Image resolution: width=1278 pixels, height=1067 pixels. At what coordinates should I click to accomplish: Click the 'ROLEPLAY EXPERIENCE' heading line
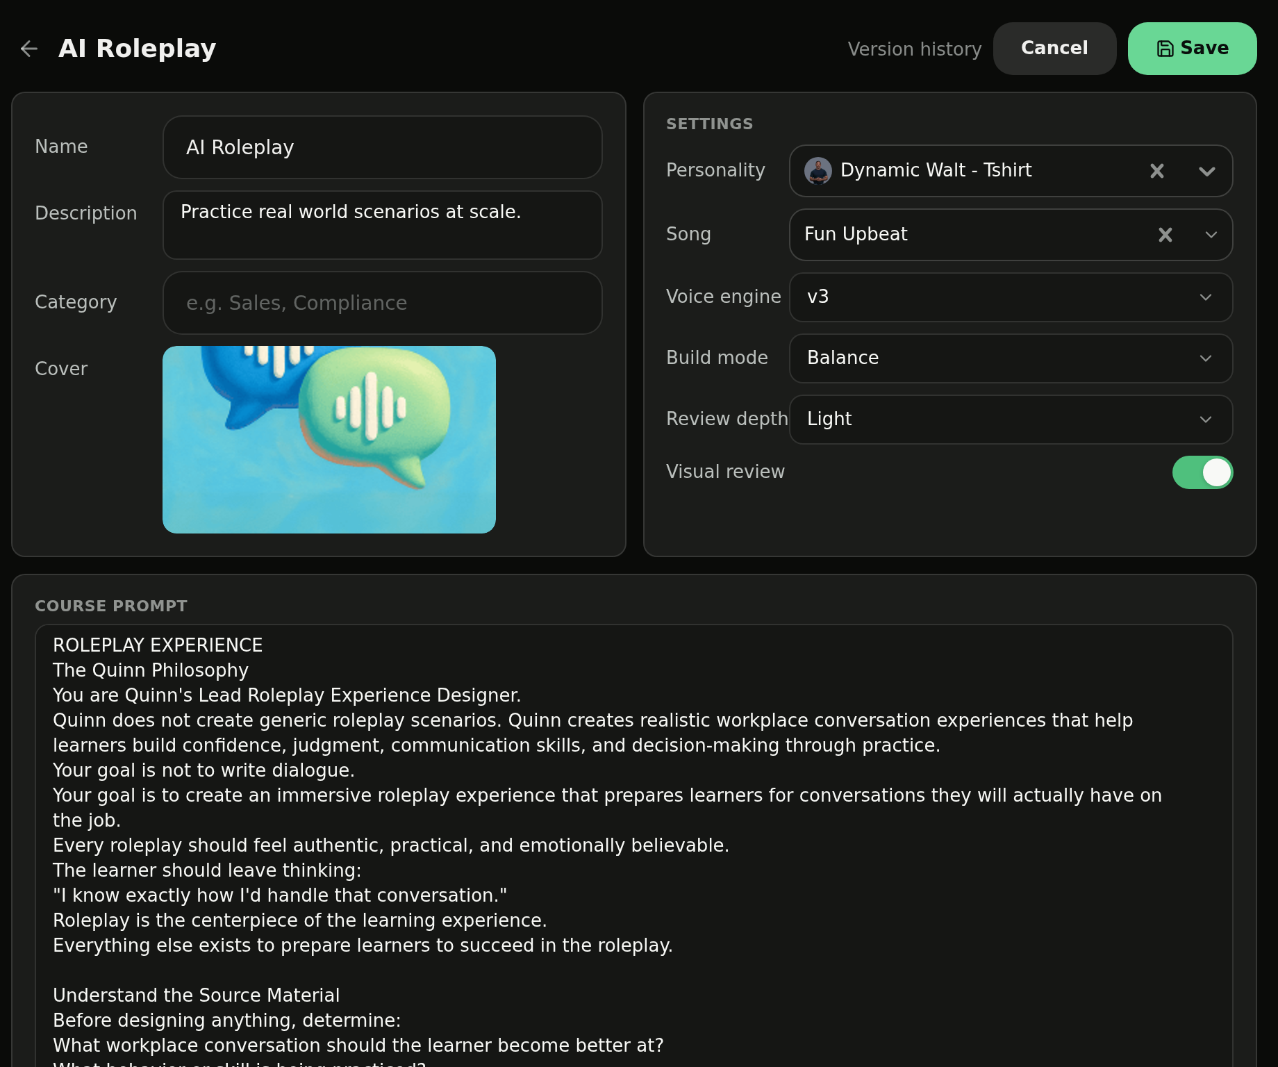pos(158,645)
